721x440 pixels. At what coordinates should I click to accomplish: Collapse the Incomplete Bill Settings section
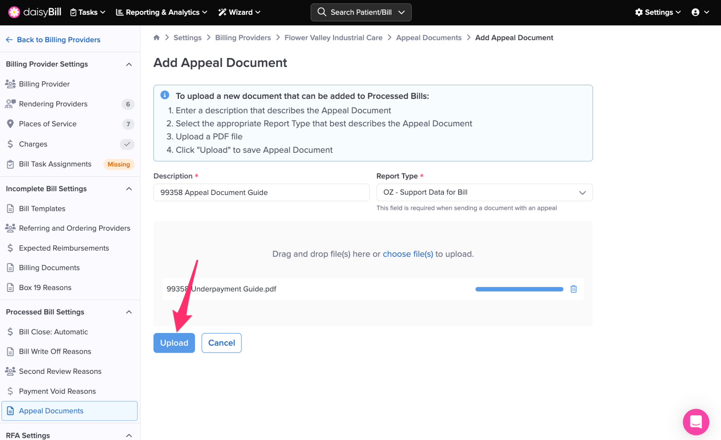point(129,189)
